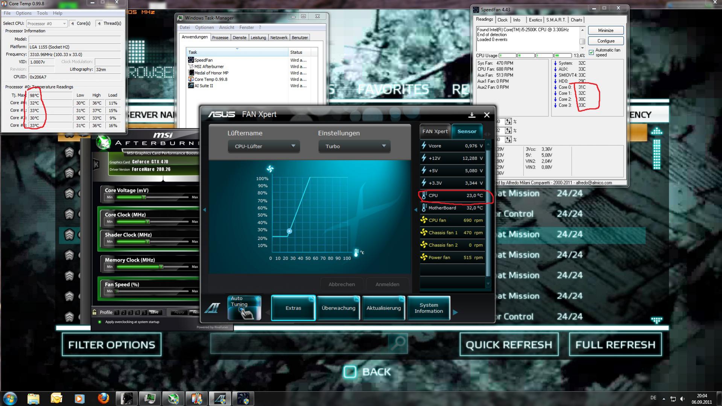722x406 pixels.
Task: Switch to Medal of Honor taskbar button
Action: pyautogui.click(x=127, y=398)
